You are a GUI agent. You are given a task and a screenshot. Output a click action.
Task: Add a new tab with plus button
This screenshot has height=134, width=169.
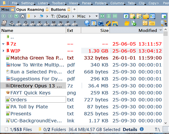pos(74,9)
